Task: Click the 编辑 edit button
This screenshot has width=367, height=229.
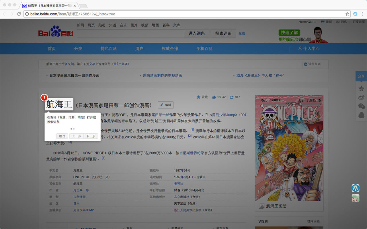Action: (x=166, y=105)
